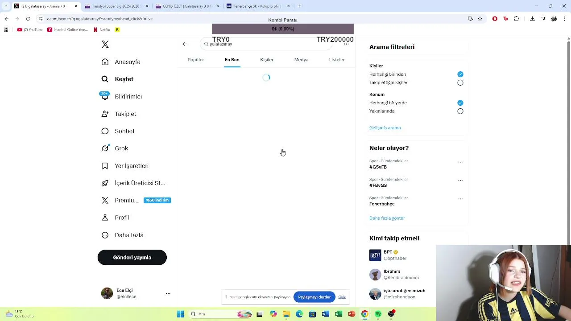571x321 pixels.
Task: Open Chrome three-dot menu
Action: pyautogui.click(x=565, y=19)
